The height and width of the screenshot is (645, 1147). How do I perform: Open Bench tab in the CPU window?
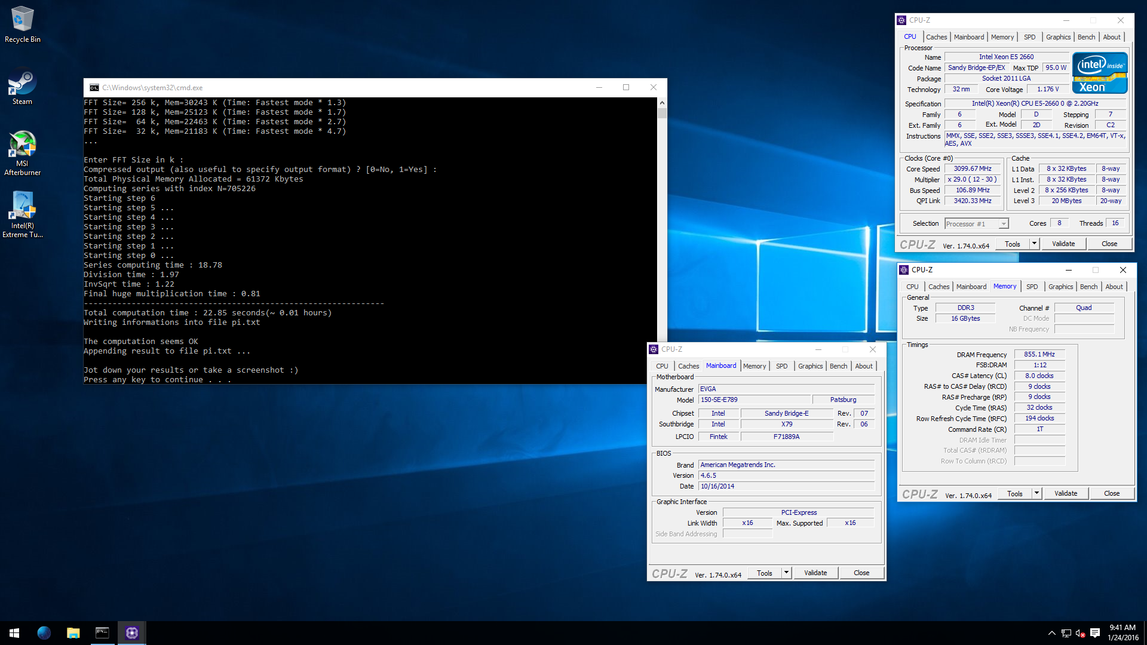pyautogui.click(x=1086, y=37)
